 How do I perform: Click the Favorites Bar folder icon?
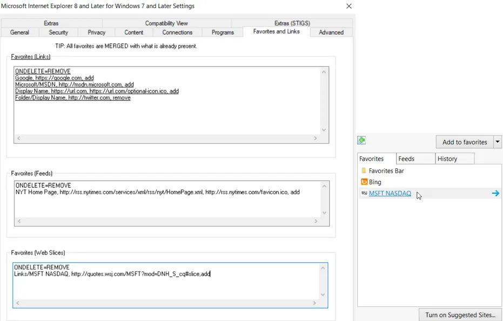coord(364,171)
